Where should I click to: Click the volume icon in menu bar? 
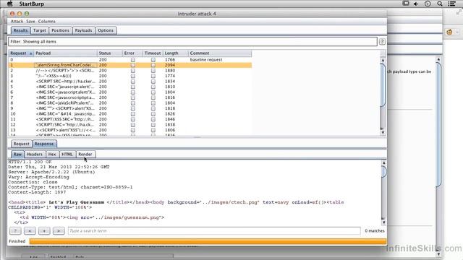pos(416,4)
